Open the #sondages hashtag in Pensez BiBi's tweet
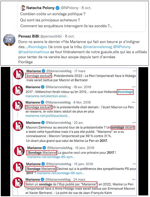Image resolution: width=150 pixels, height=197 pixels. [x=38, y=47]
